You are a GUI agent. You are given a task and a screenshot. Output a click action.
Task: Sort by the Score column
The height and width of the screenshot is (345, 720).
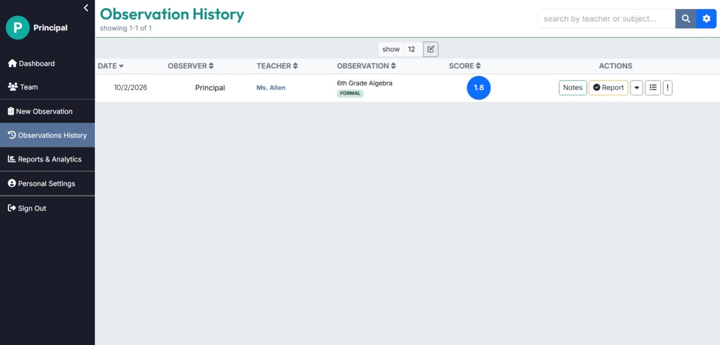click(x=465, y=66)
